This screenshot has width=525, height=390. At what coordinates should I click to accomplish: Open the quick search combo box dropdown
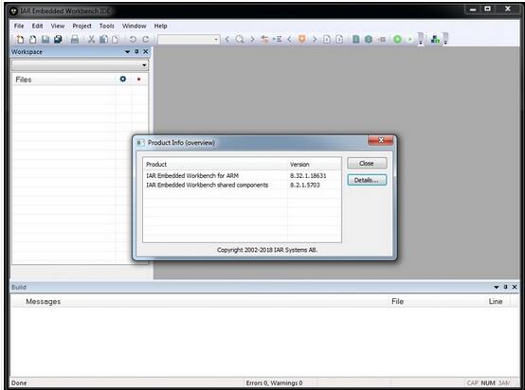(x=216, y=40)
